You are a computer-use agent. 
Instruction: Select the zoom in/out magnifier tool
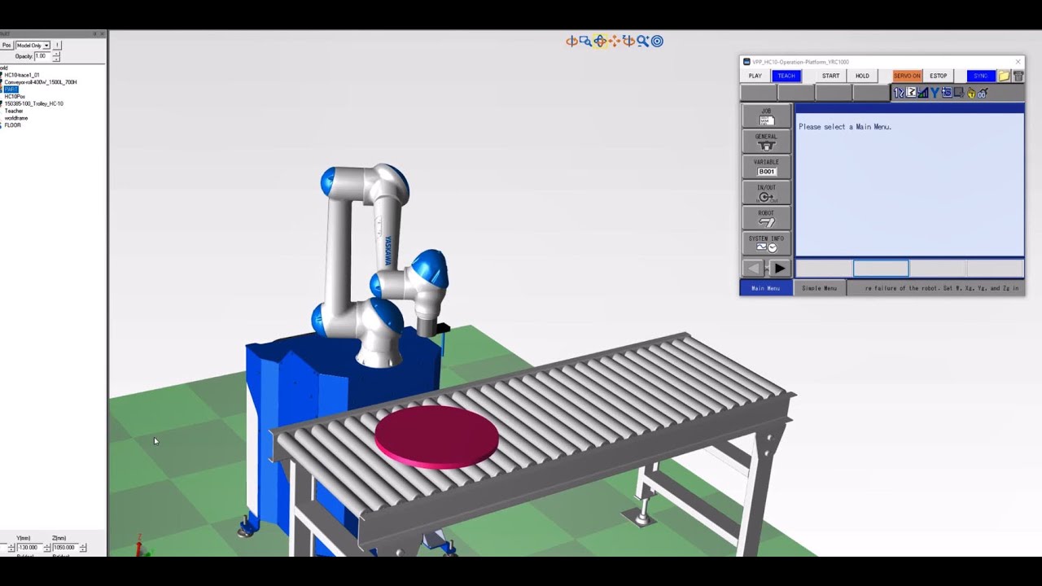click(643, 41)
